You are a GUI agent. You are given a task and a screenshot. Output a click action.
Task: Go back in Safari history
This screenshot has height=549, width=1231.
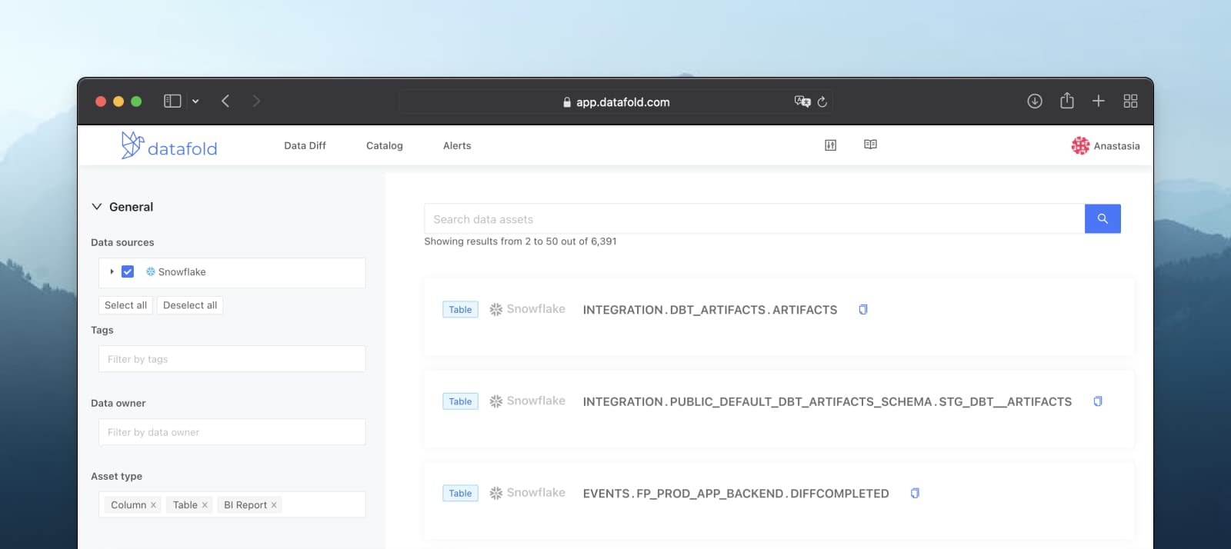[x=225, y=101]
